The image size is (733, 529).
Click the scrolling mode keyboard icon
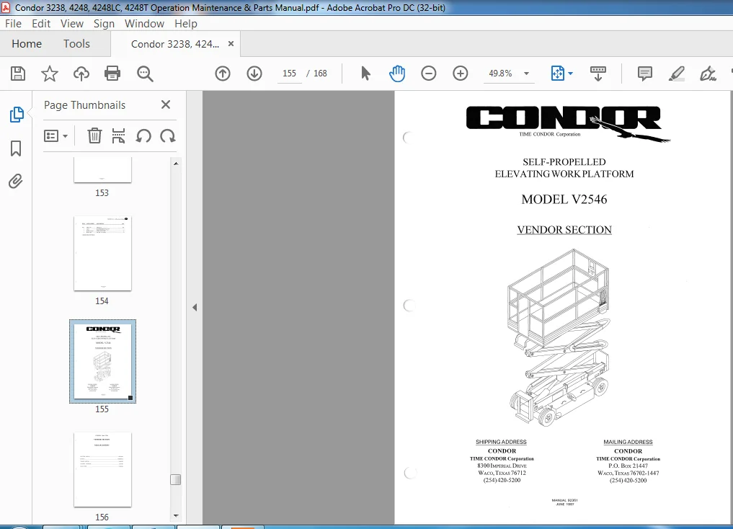(x=598, y=74)
